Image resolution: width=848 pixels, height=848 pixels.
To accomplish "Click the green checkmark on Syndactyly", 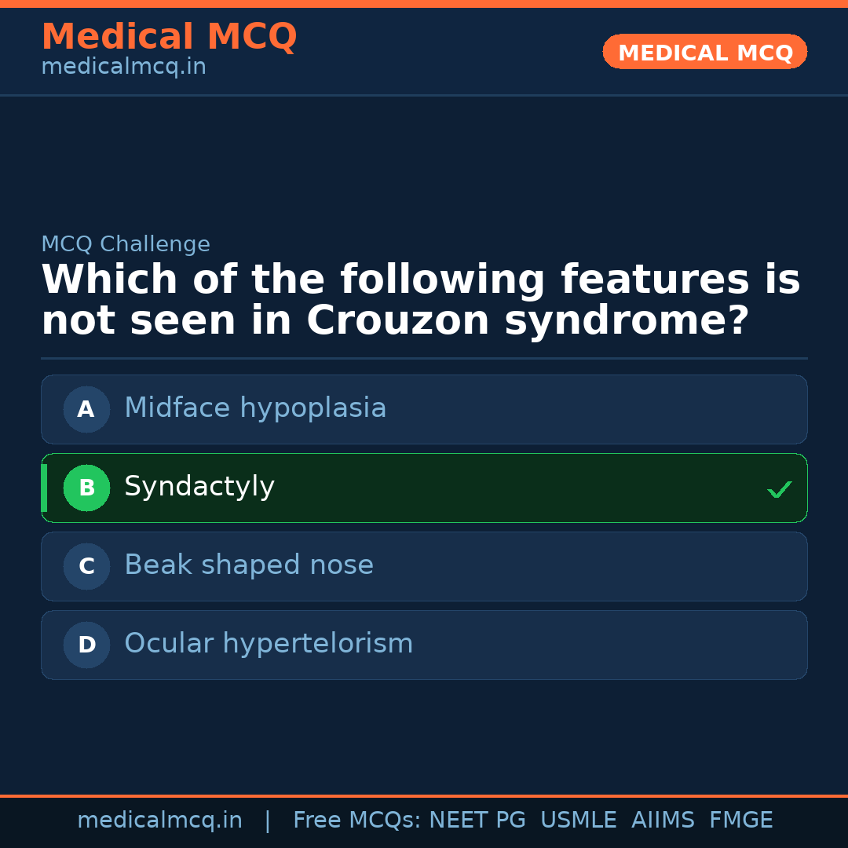I will point(779,488).
